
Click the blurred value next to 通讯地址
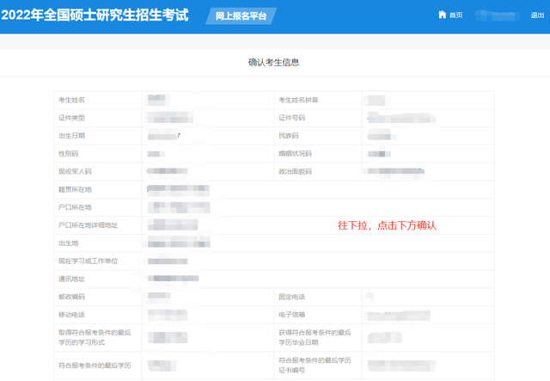(174, 279)
